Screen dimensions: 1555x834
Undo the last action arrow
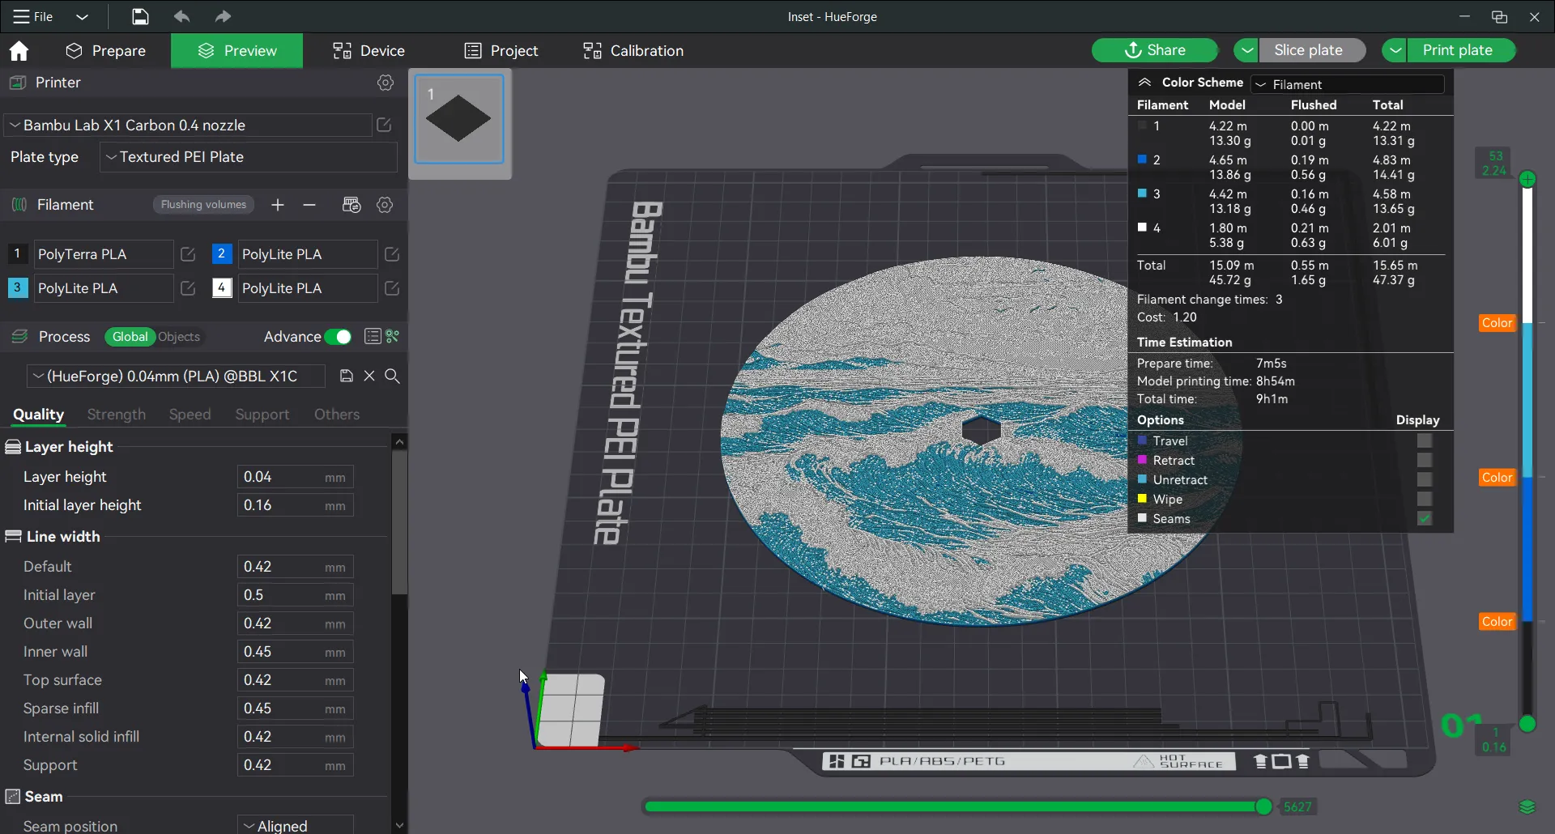[181, 16]
